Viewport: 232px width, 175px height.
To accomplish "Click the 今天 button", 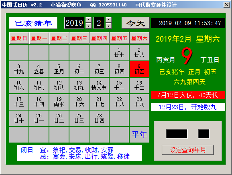I will pyautogui.click(x=135, y=23).
